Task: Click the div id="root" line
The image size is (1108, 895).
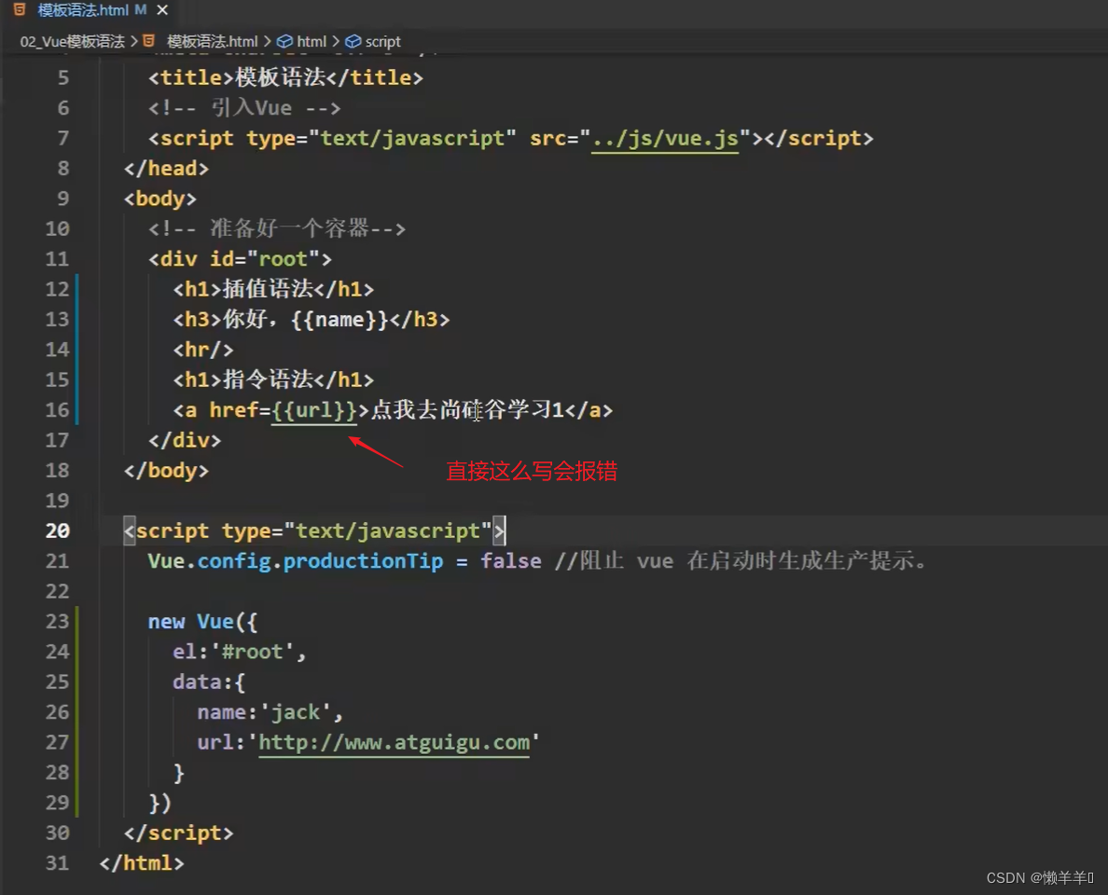Action: tap(241, 258)
